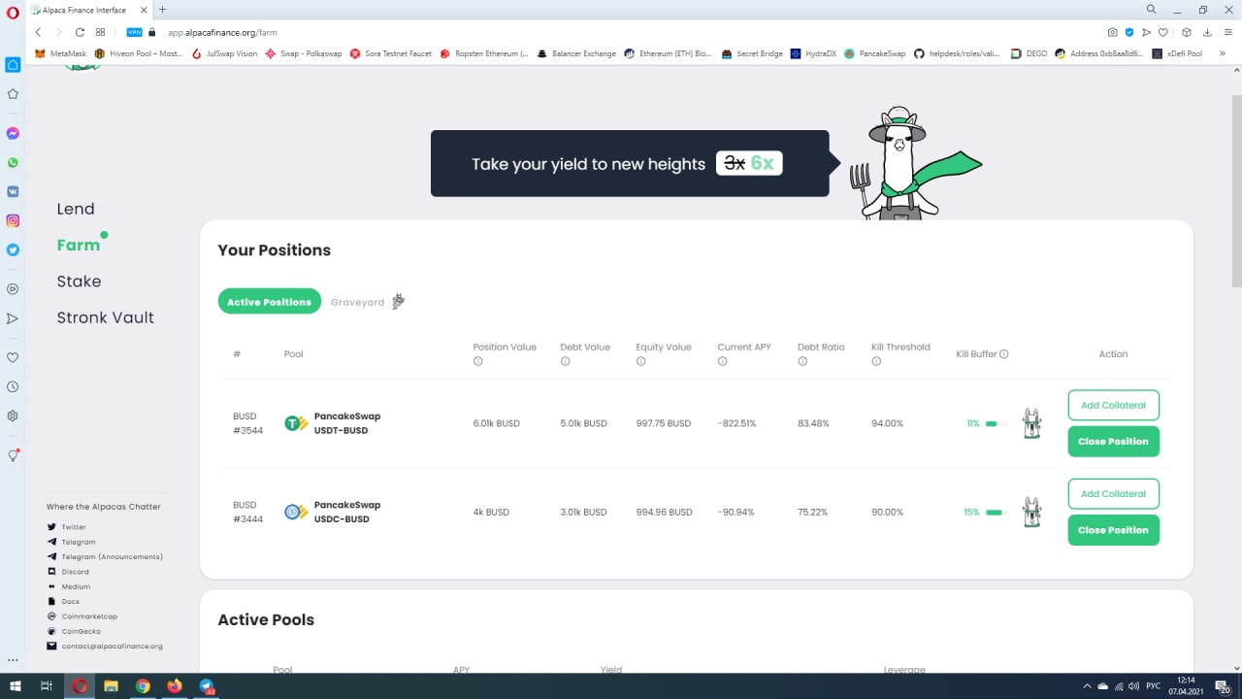
Task: Open VK in Opera sidebar
Action: click(13, 191)
